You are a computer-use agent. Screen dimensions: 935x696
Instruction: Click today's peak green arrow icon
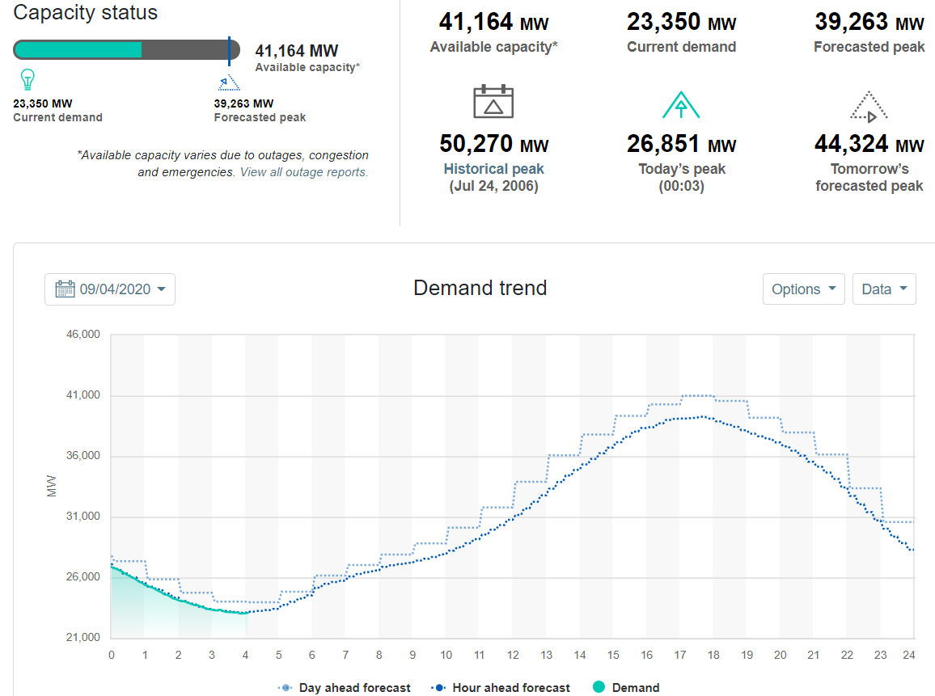[681, 105]
